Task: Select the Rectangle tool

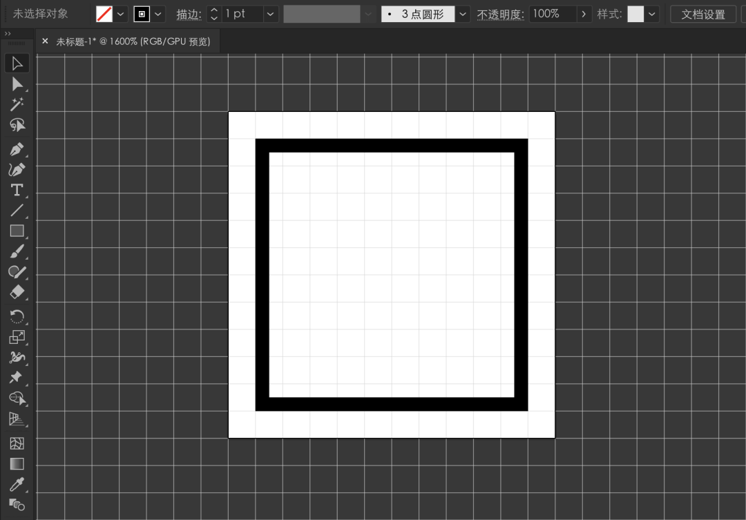Action: [17, 231]
